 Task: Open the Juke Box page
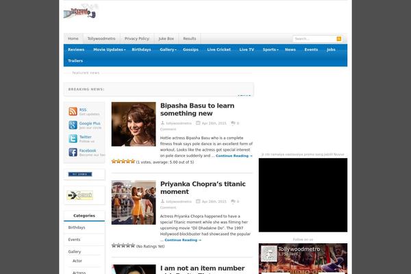click(x=166, y=38)
